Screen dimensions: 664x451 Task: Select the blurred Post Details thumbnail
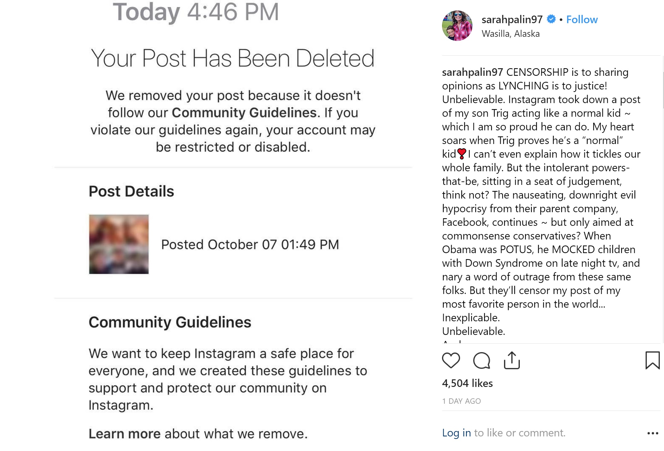[x=119, y=244]
